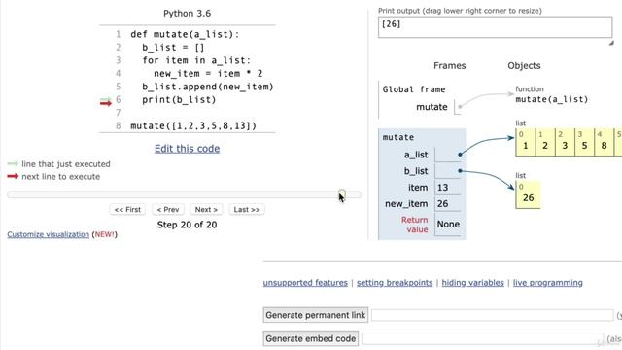Click the a_list pointer dot

(460, 155)
